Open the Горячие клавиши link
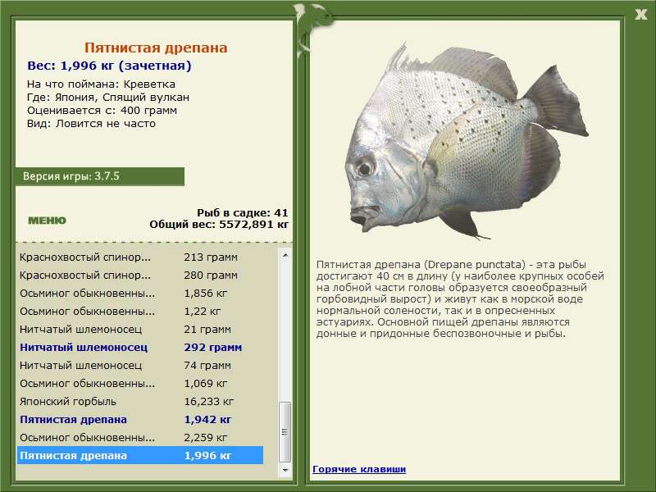656x492 pixels. 359,469
